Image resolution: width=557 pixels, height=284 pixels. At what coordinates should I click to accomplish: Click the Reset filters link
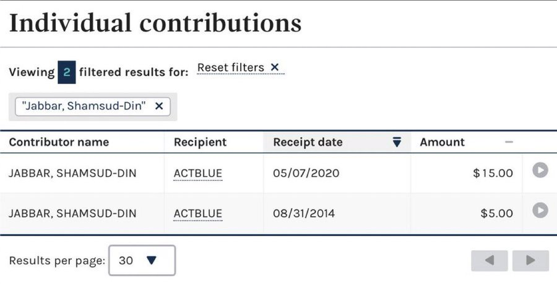coord(231,67)
